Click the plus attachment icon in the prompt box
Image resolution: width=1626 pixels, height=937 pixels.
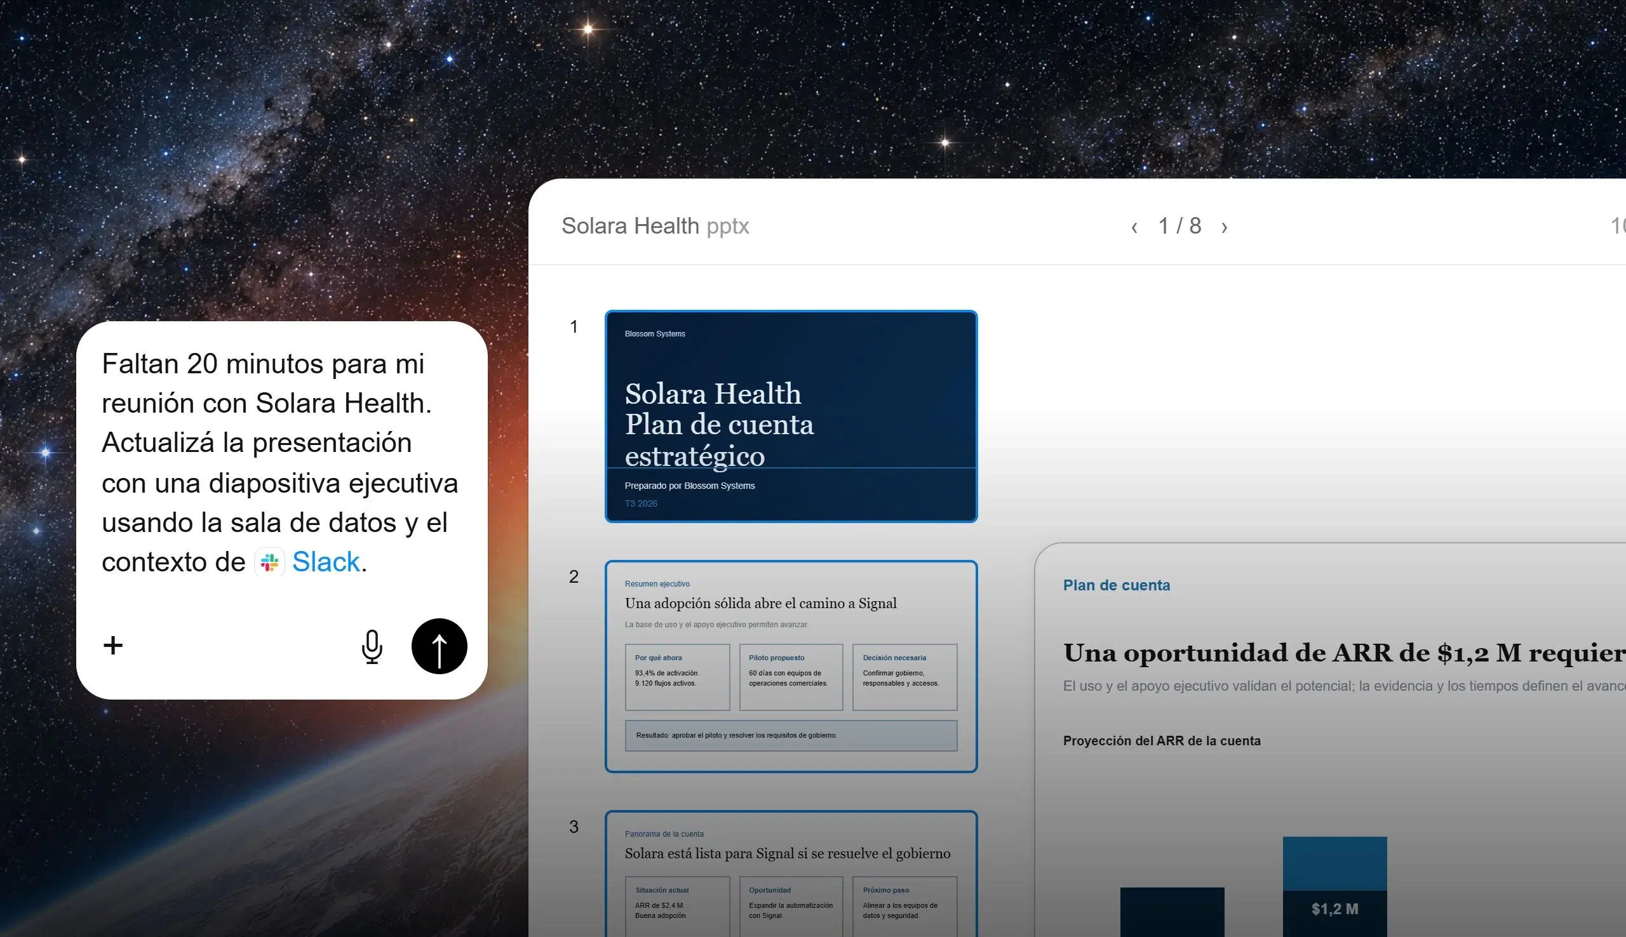[112, 646]
